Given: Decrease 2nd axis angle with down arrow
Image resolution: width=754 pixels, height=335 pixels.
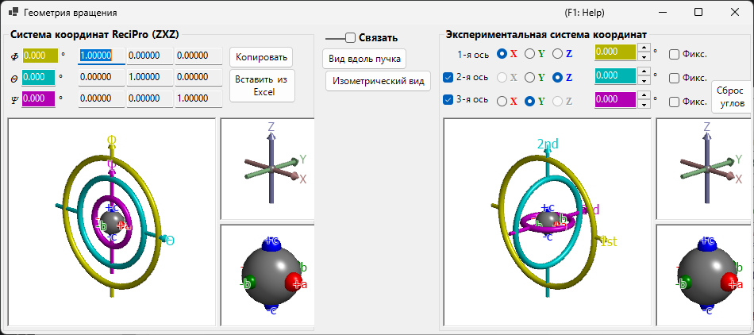Looking at the screenshot, I should click(x=644, y=80).
